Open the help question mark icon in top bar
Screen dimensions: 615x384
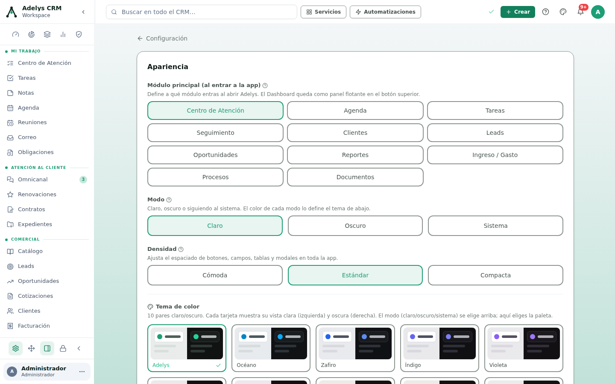545,12
